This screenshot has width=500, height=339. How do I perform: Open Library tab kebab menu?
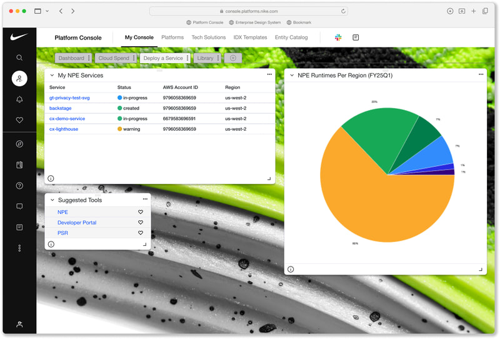(218, 58)
